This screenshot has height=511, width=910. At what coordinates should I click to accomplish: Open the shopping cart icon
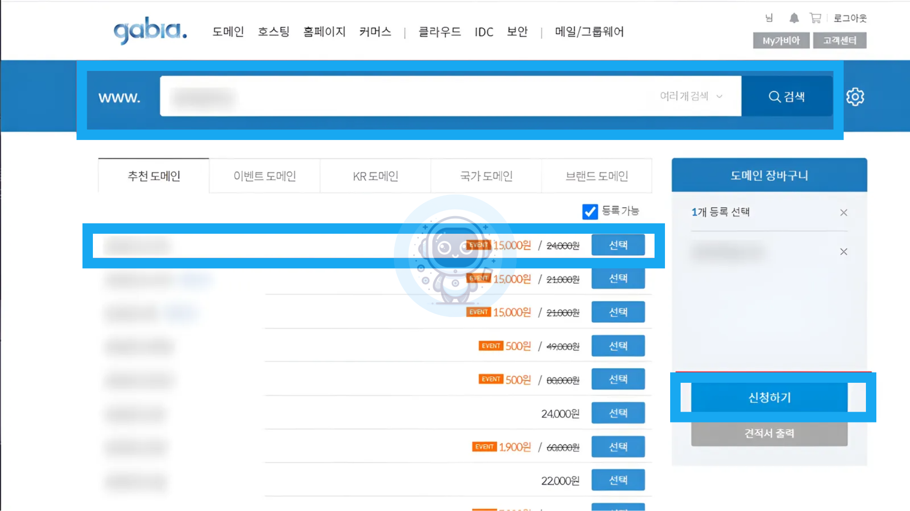pos(816,18)
